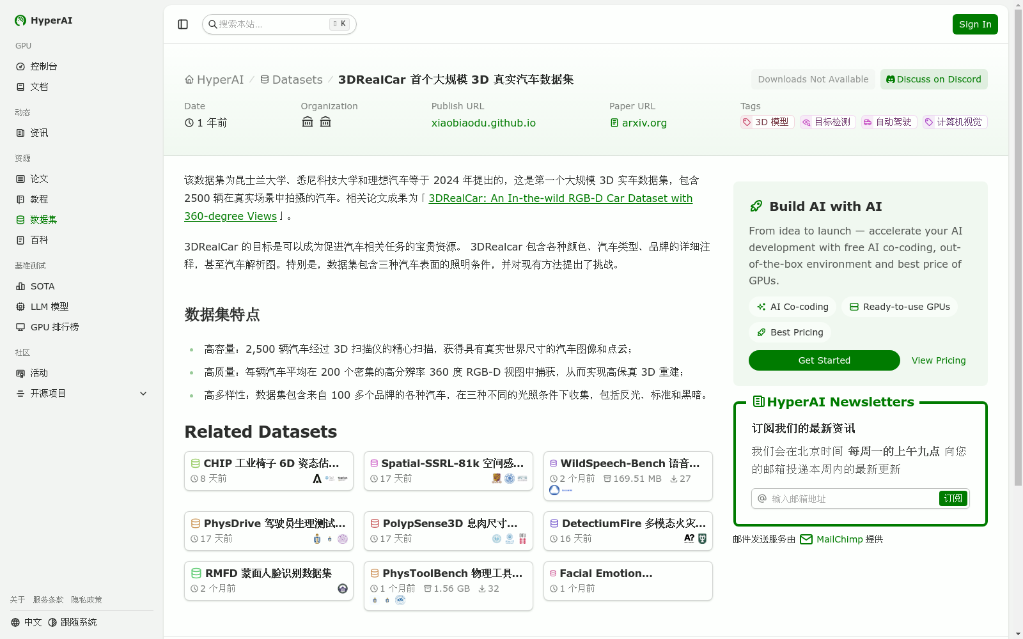This screenshot has width=1023, height=639.
Task: Toggle the sidebar panel icon
Action: click(x=183, y=24)
